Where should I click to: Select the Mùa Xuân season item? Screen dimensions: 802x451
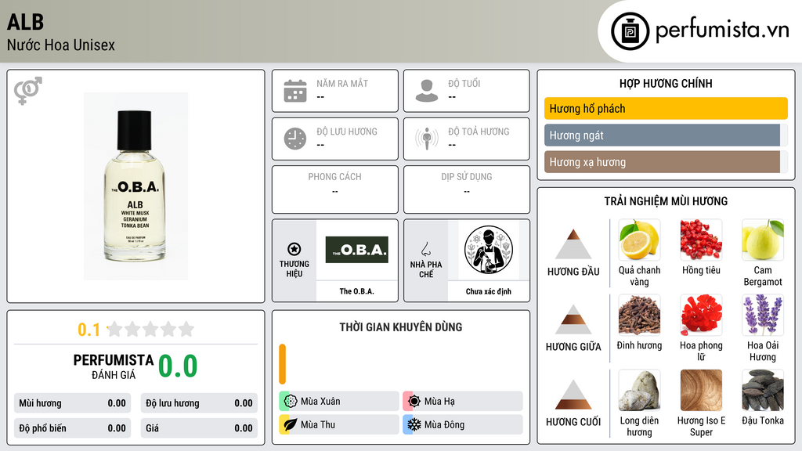click(x=339, y=402)
